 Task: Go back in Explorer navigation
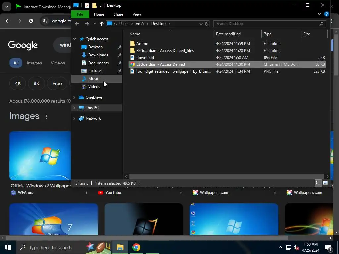click(x=77, y=24)
